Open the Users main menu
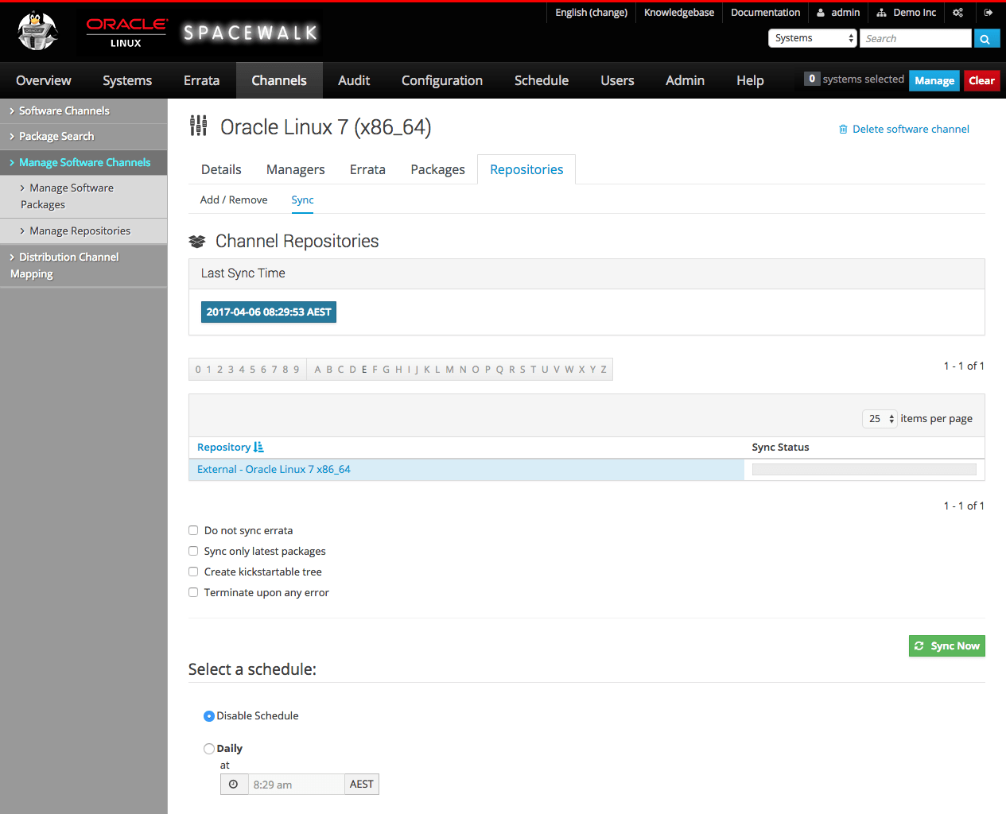The height and width of the screenshot is (814, 1006). click(x=617, y=80)
